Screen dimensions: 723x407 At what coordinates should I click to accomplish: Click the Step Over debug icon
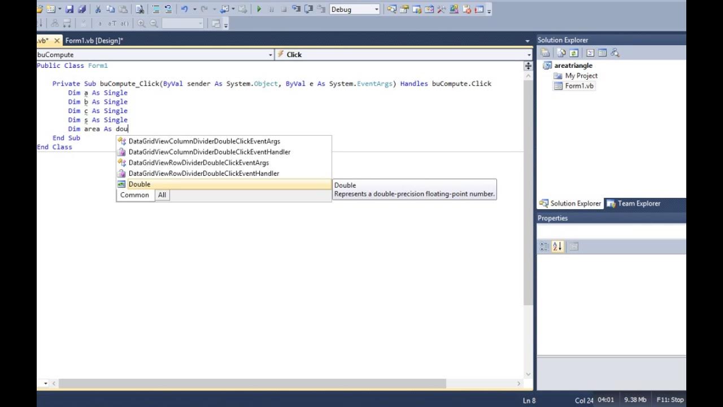click(x=308, y=9)
